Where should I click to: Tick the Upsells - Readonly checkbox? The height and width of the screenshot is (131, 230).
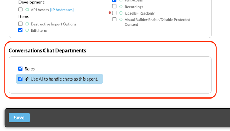[x=114, y=13]
